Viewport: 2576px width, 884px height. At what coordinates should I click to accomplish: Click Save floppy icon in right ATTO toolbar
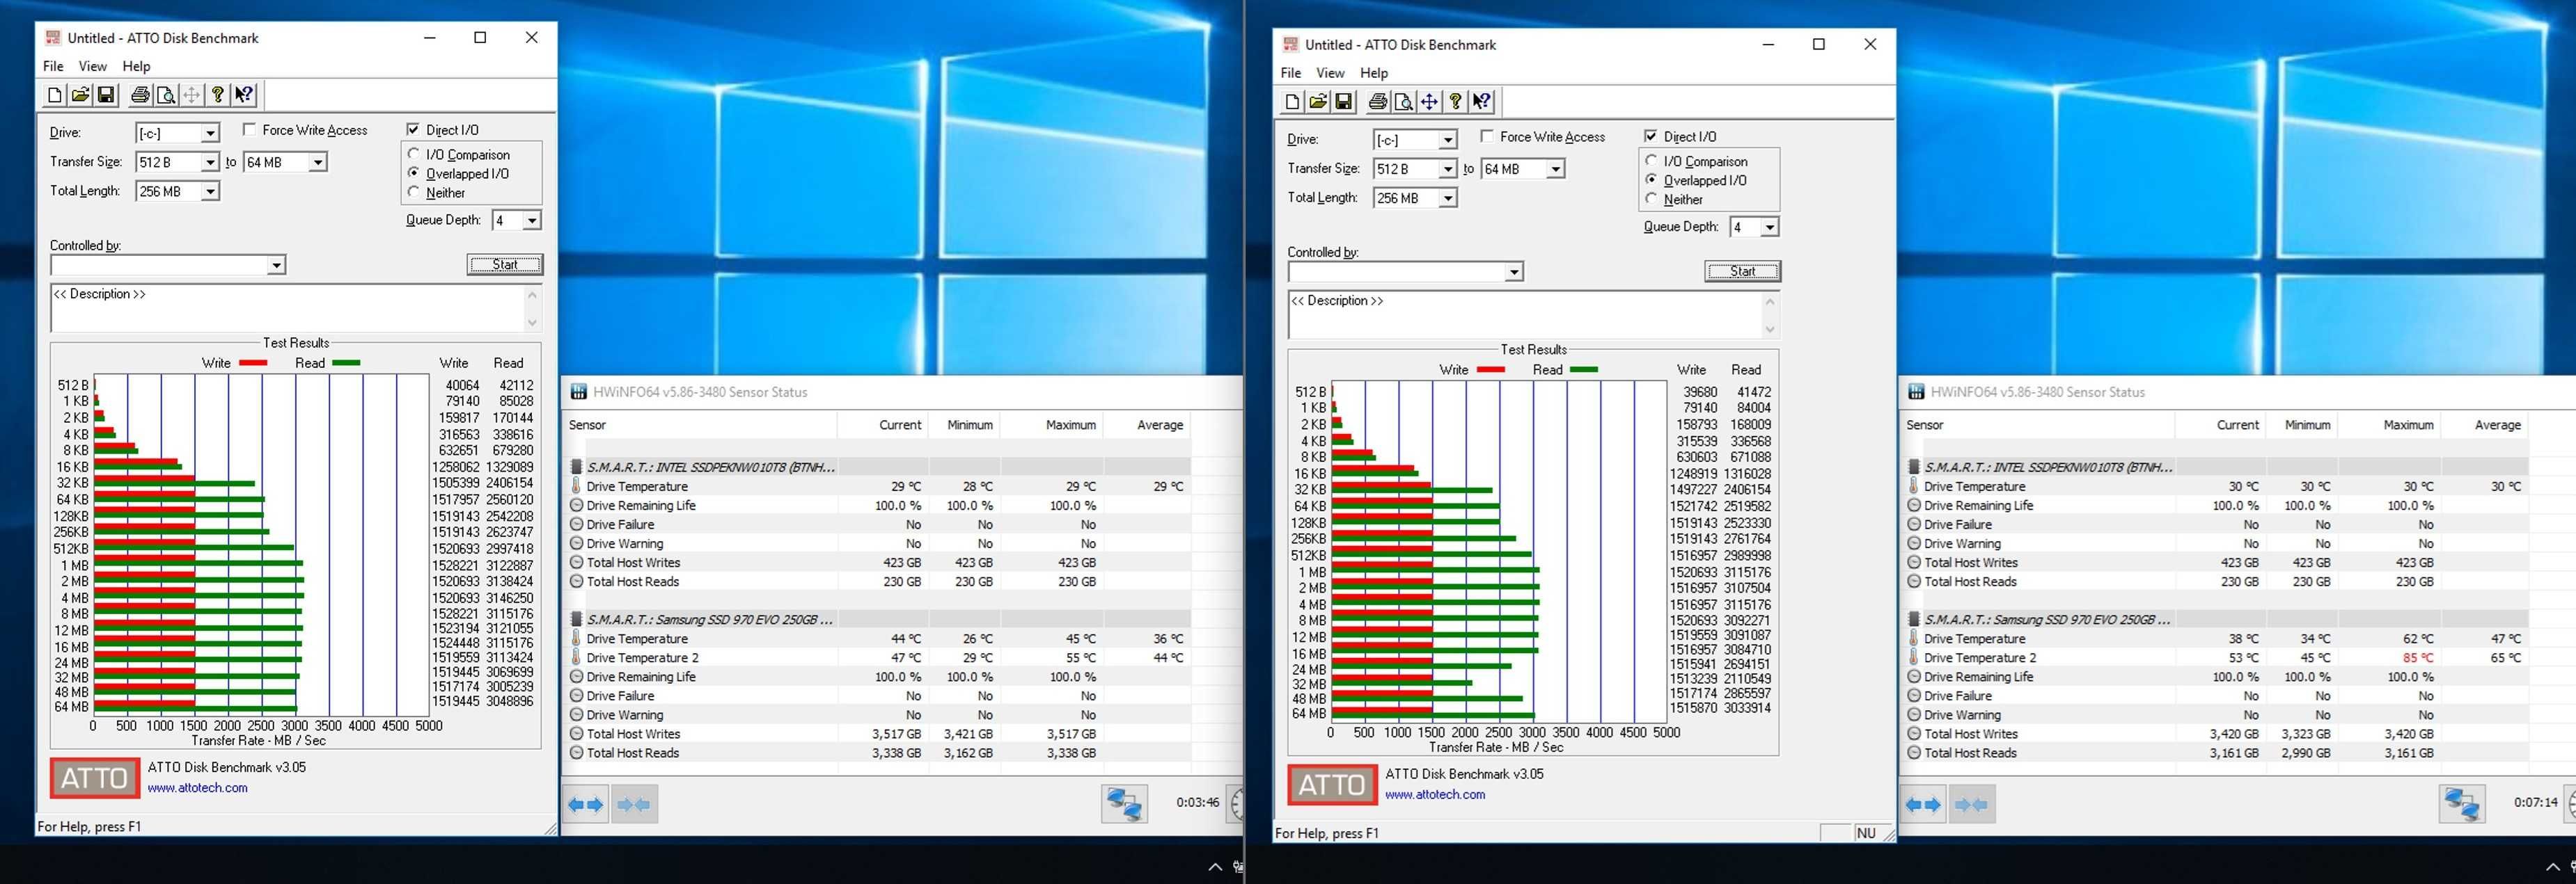pos(1343,102)
